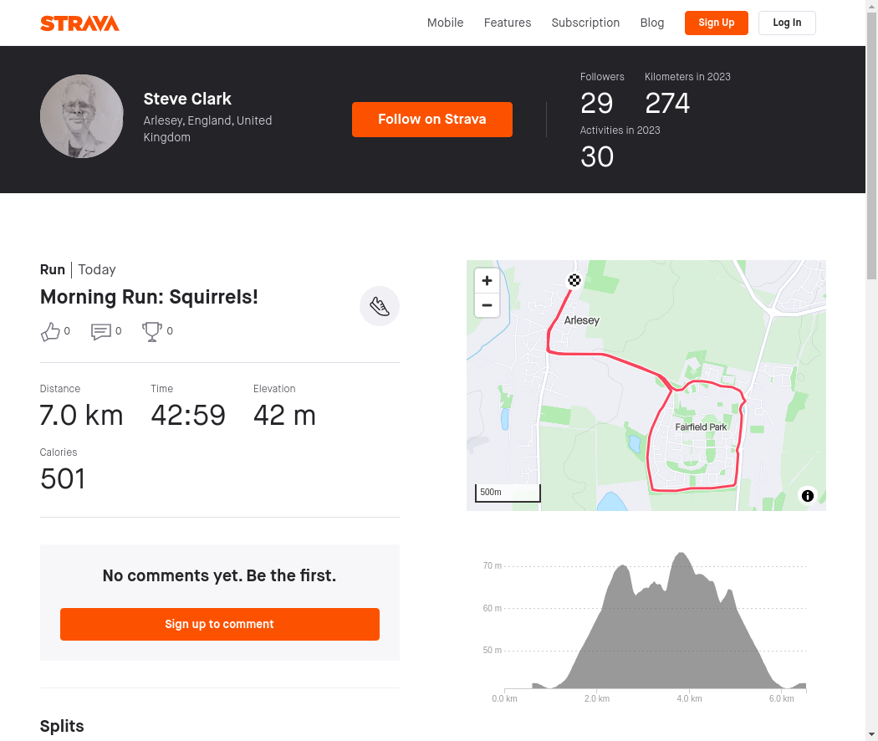Open Steve Clark's profile picture
878x741 pixels.
pos(82,116)
